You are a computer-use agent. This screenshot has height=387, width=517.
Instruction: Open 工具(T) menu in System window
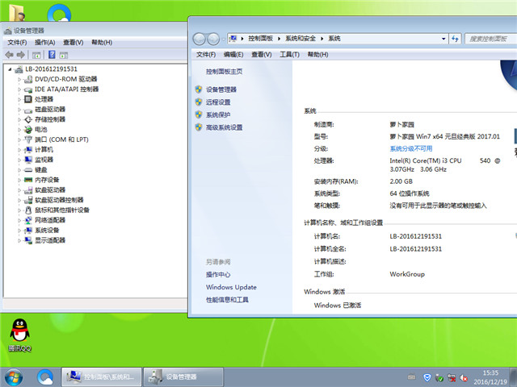coord(289,55)
